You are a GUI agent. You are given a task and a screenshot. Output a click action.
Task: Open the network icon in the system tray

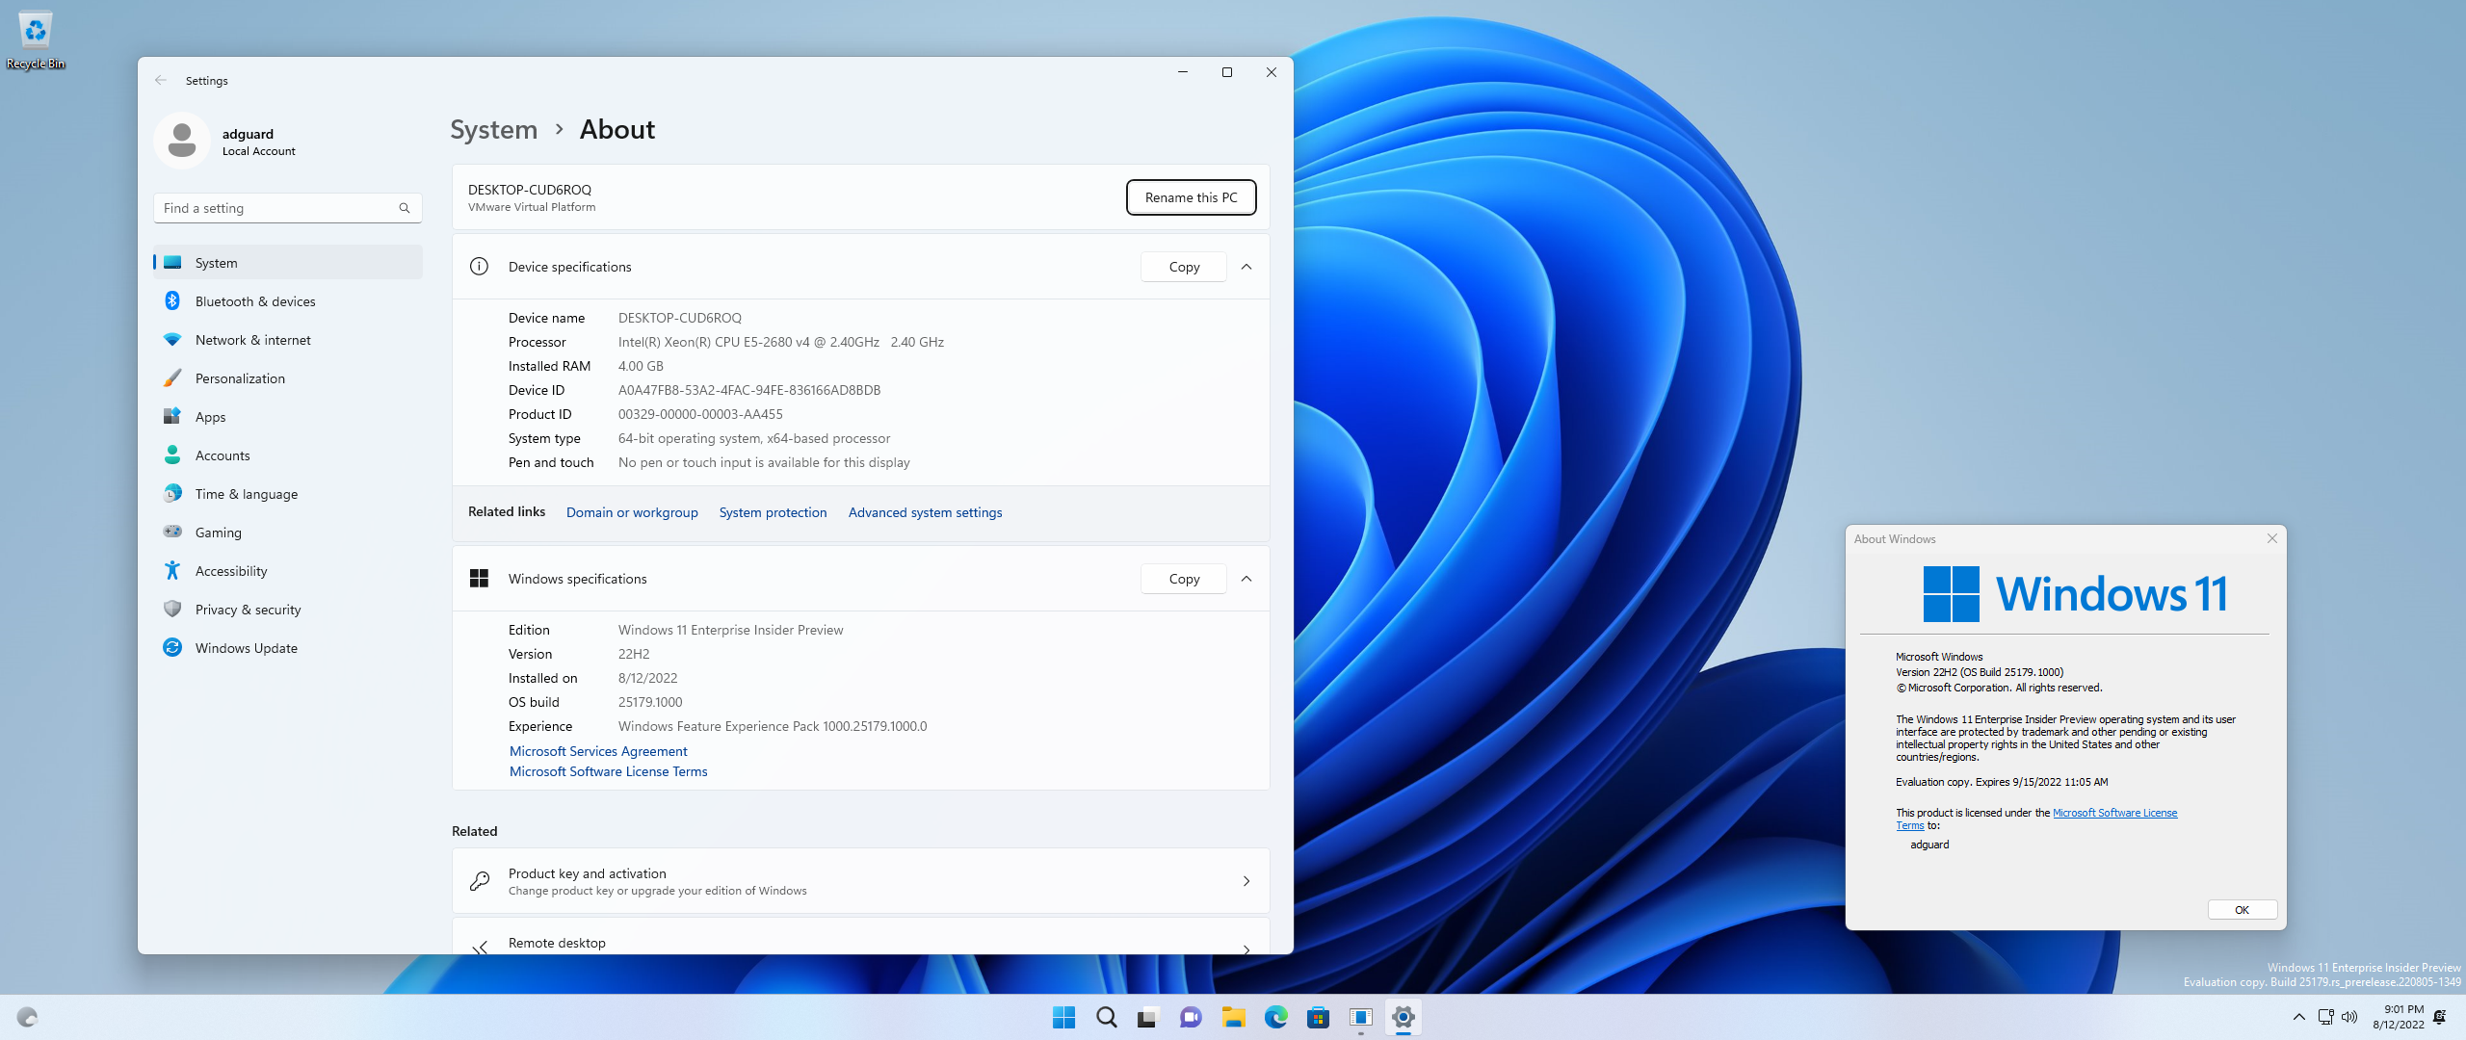pos(2325,1017)
